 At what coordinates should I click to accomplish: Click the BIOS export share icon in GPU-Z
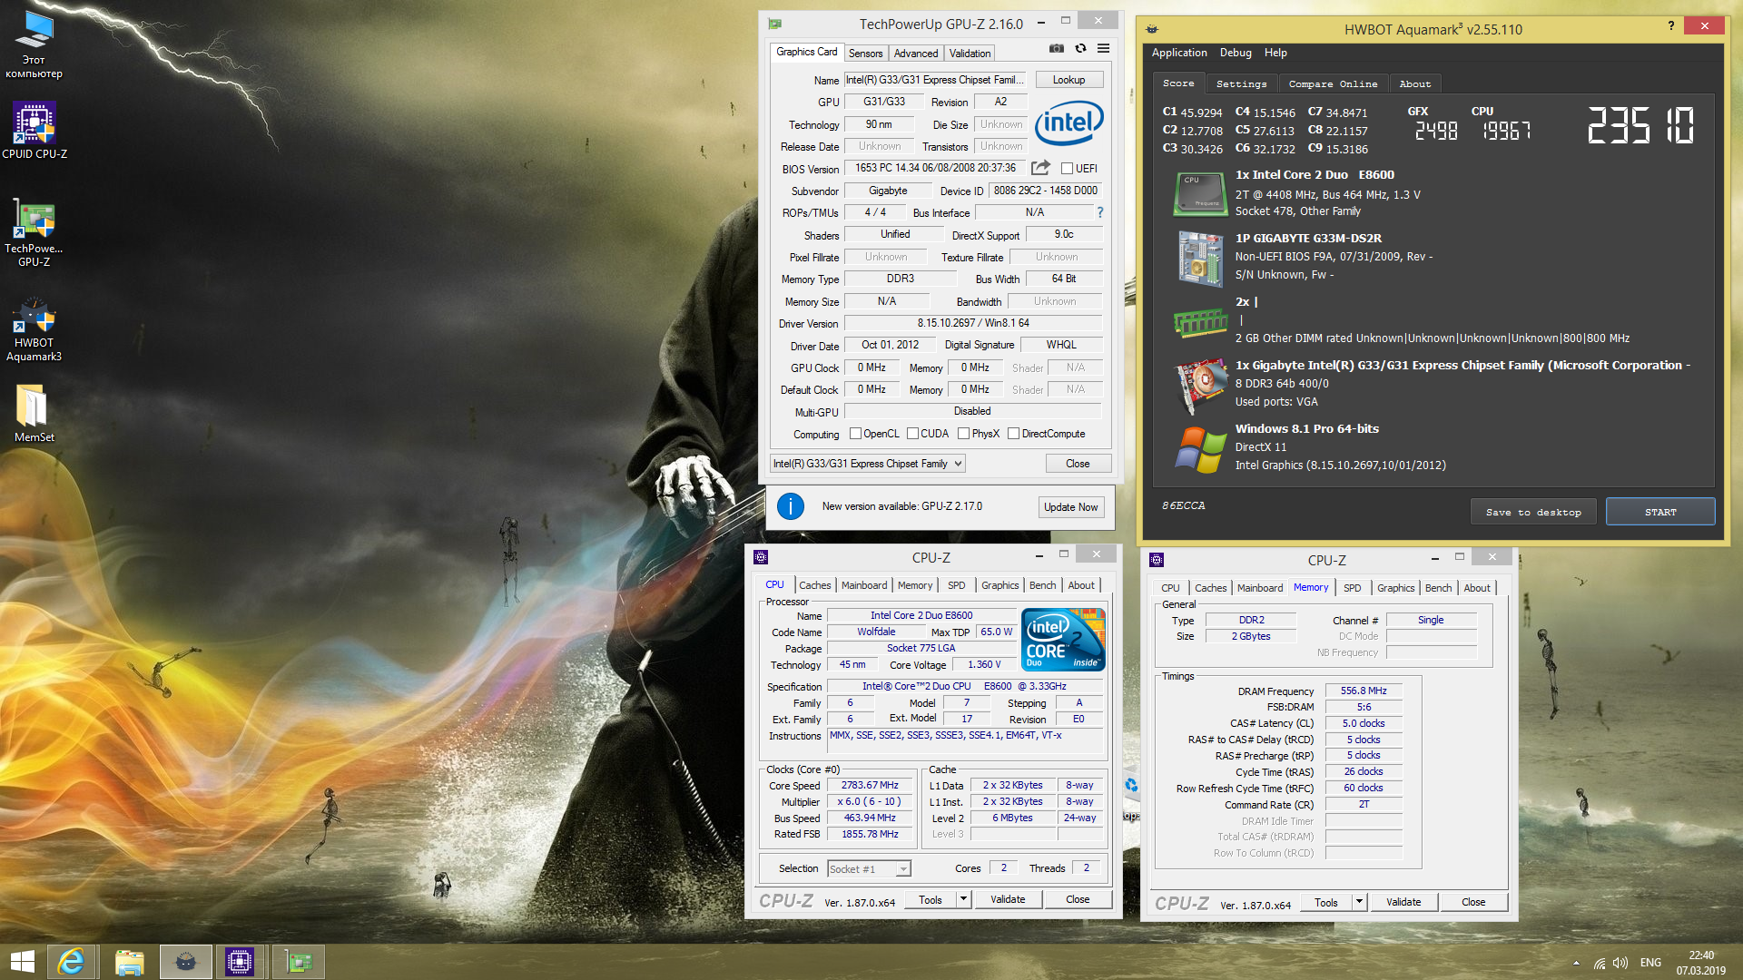point(1041,168)
